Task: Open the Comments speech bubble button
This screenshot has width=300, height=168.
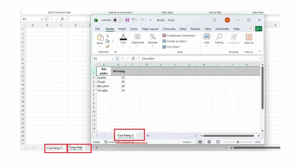Action: point(250,29)
